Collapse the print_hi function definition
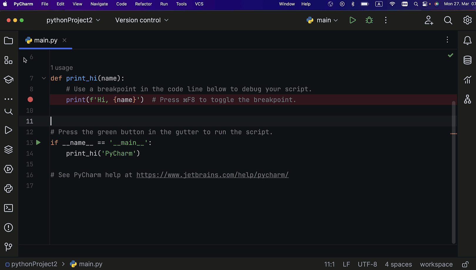476x270 pixels. click(x=43, y=78)
